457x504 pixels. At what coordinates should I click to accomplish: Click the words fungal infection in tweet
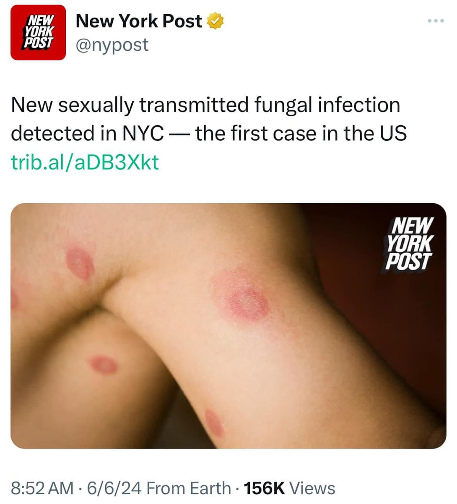(327, 105)
